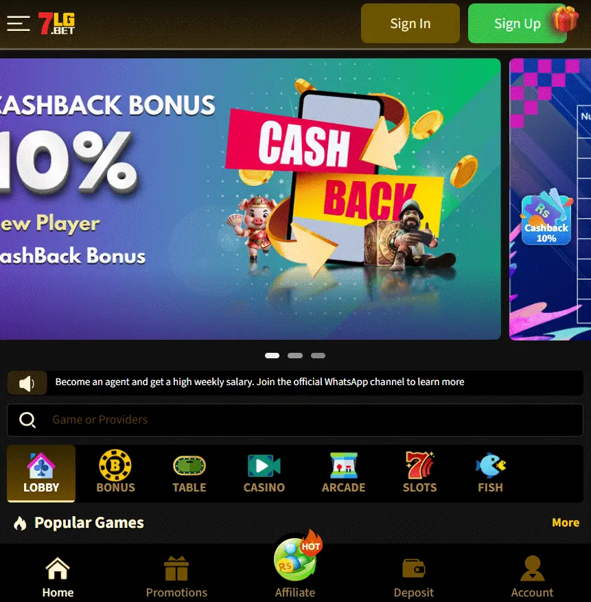Click the search magnifier icon
Screen dimensions: 591x602
27,420
